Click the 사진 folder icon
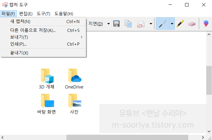212x140 pixels. (x=75, y=101)
